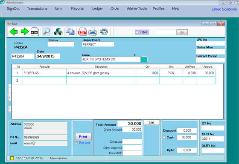
Task: Open the SignOut menu
Action: tap(13, 9)
